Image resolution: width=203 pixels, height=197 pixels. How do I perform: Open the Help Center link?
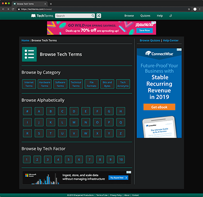click(171, 41)
